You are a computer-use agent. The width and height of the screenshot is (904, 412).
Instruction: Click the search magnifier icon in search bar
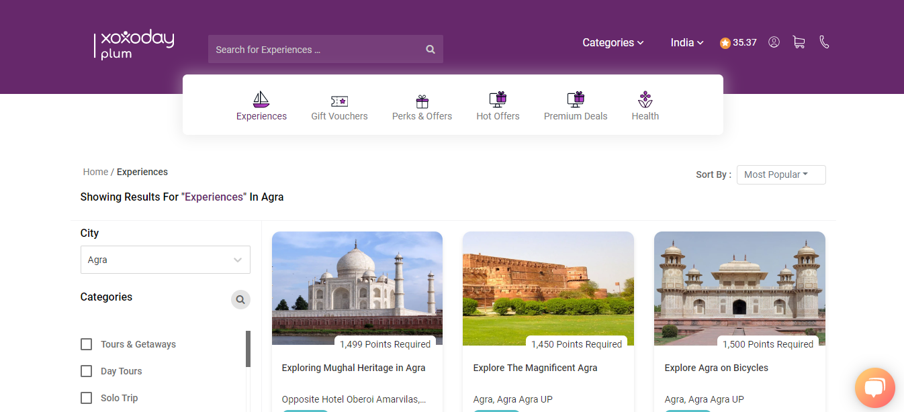tap(430, 49)
